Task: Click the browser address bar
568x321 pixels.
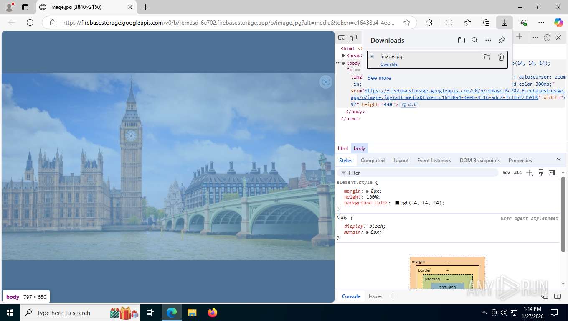Action: (228, 23)
